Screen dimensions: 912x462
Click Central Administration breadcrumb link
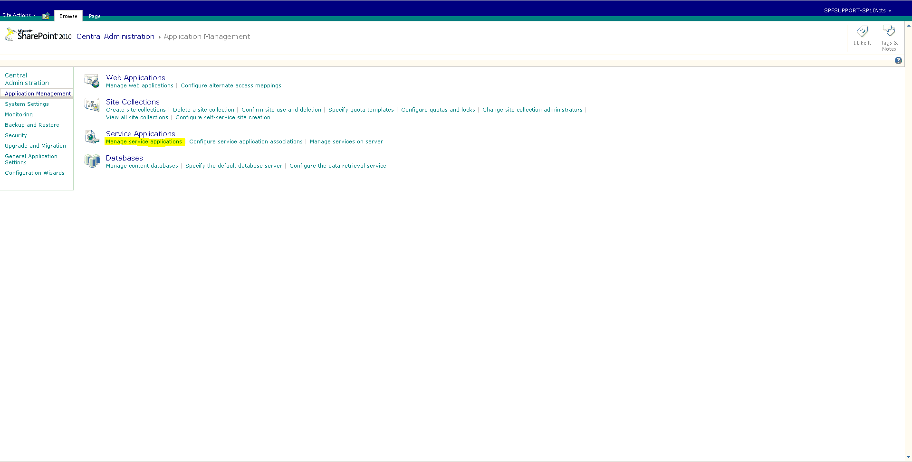(x=115, y=37)
